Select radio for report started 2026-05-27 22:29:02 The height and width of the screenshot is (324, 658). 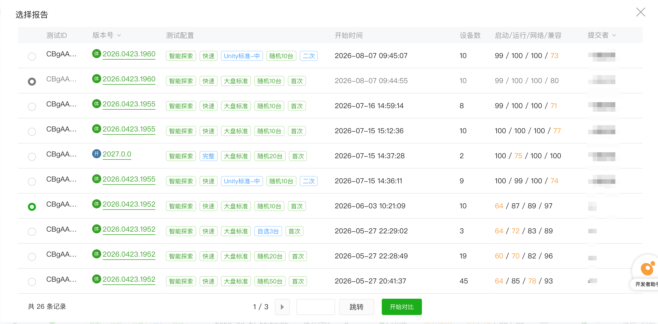[x=32, y=231]
